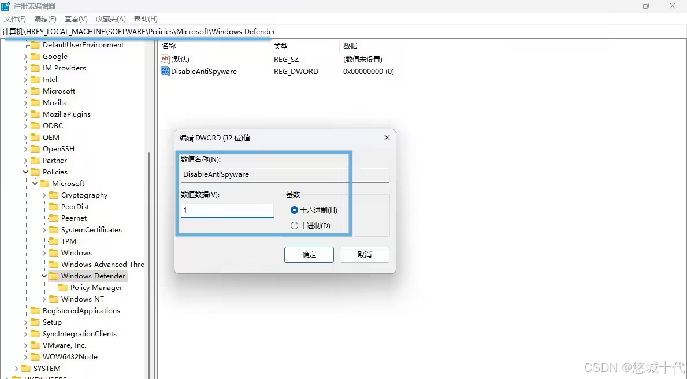The image size is (687, 379).
Task: Open the 编辑(E) menu
Action: (x=45, y=19)
